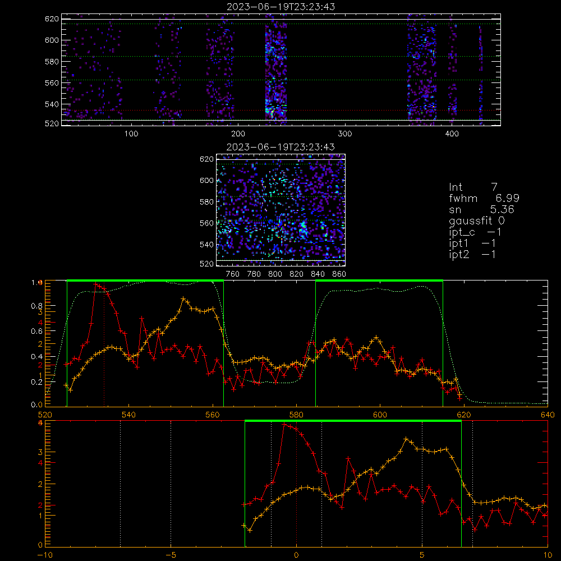The width and height of the screenshot is (561, 561).
Task: Click the thick green bar atop bottom plot
Action: coord(353,421)
